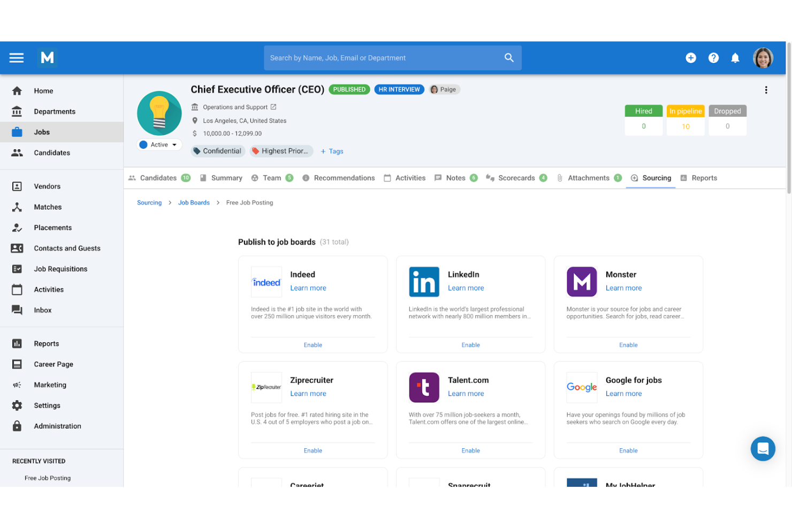Switch to the Scorecards tab
This screenshot has height=528, width=792.
516,178
